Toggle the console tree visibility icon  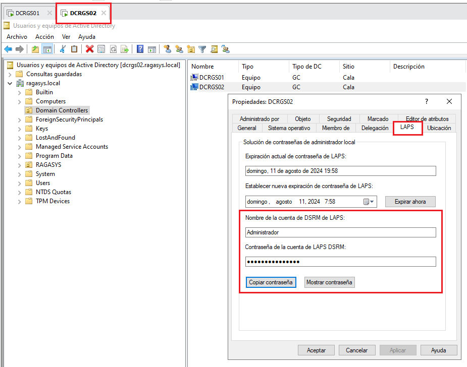pyautogui.click(x=47, y=49)
